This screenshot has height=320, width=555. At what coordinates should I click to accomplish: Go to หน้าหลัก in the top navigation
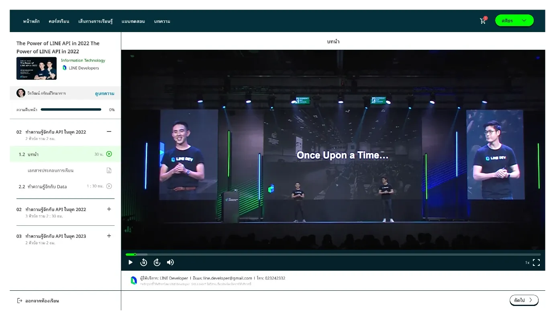click(31, 21)
